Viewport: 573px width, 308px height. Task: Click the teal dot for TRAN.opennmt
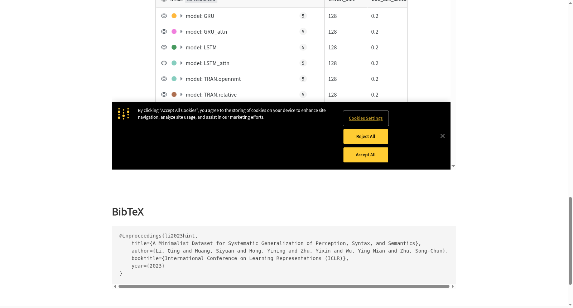coord(174,79)
